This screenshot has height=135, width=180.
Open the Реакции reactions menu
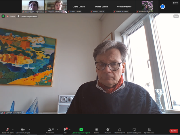tap(108, 130)
